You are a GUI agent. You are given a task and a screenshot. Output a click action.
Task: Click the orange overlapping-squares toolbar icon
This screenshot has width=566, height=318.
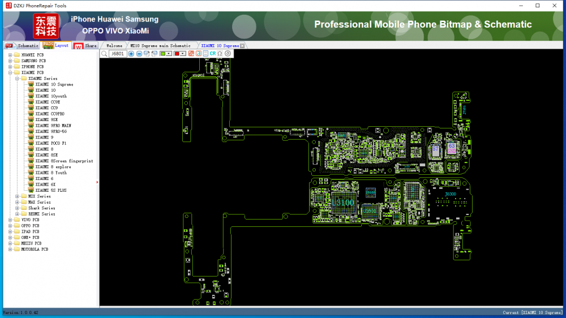[x=191, y=54]
